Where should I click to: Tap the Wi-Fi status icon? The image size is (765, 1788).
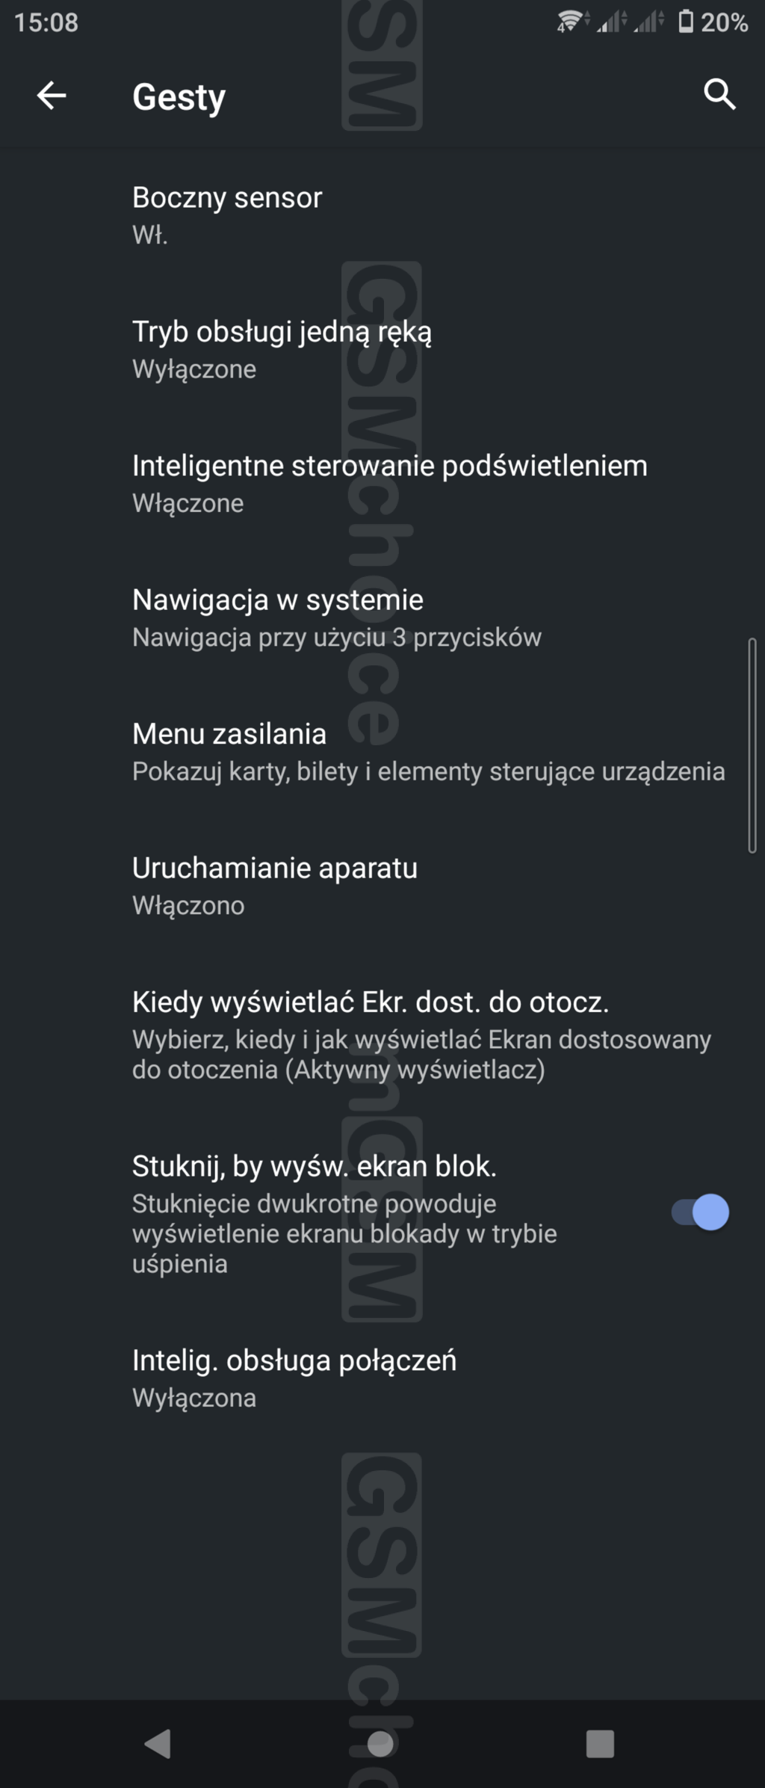pyautogui.click(x=571, y=22)
